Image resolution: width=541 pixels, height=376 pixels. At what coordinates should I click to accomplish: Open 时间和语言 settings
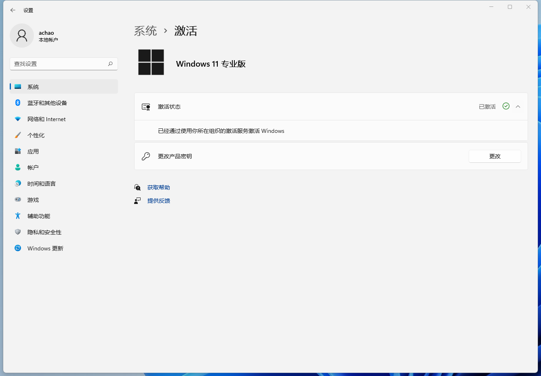64,184
